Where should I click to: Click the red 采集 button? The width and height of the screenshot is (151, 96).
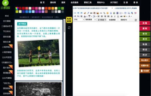(145, 23)
